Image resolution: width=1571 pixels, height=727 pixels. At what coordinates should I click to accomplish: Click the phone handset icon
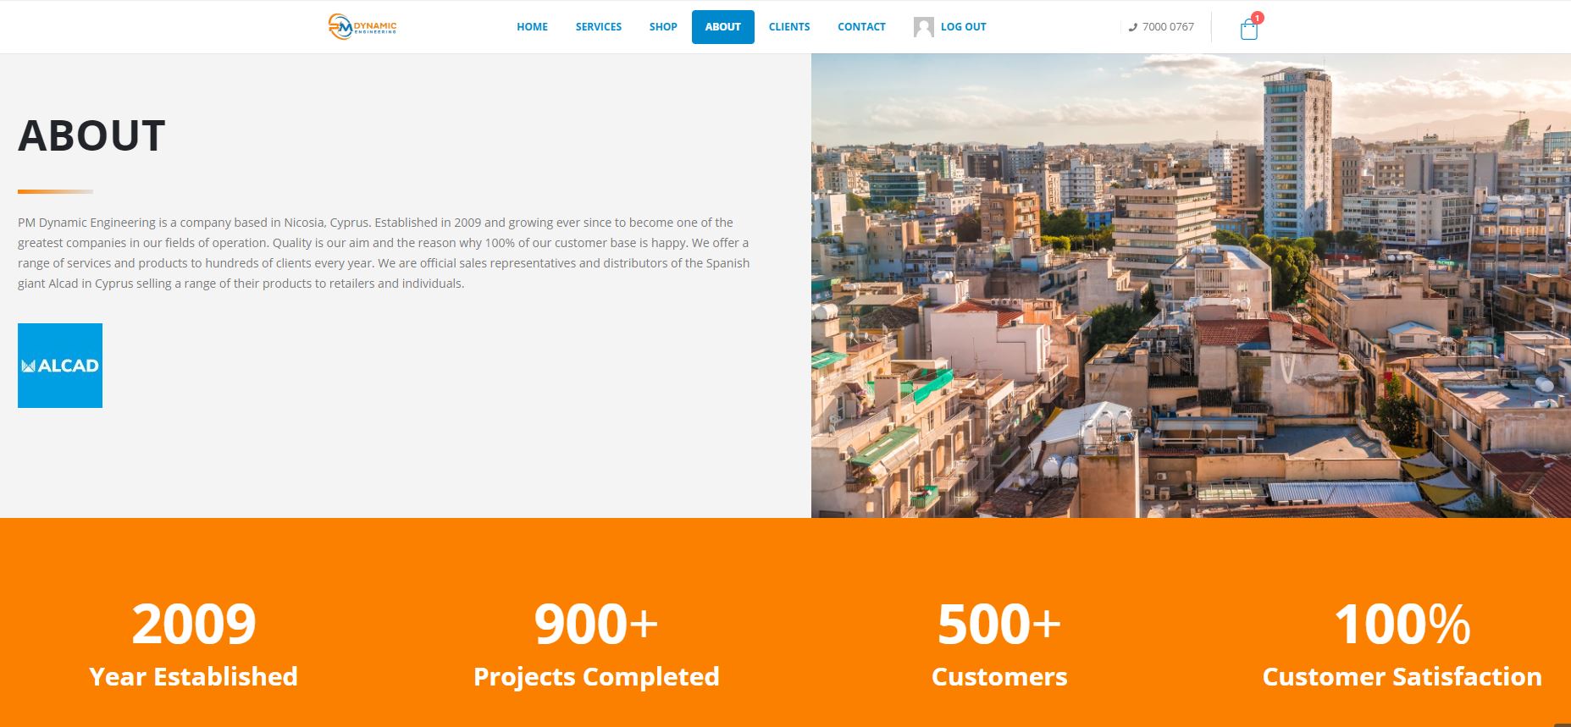1132,27
